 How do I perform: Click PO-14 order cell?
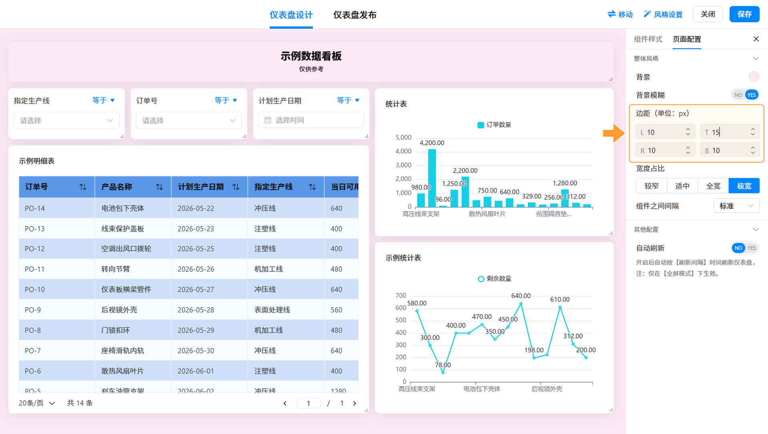(57, 208)
